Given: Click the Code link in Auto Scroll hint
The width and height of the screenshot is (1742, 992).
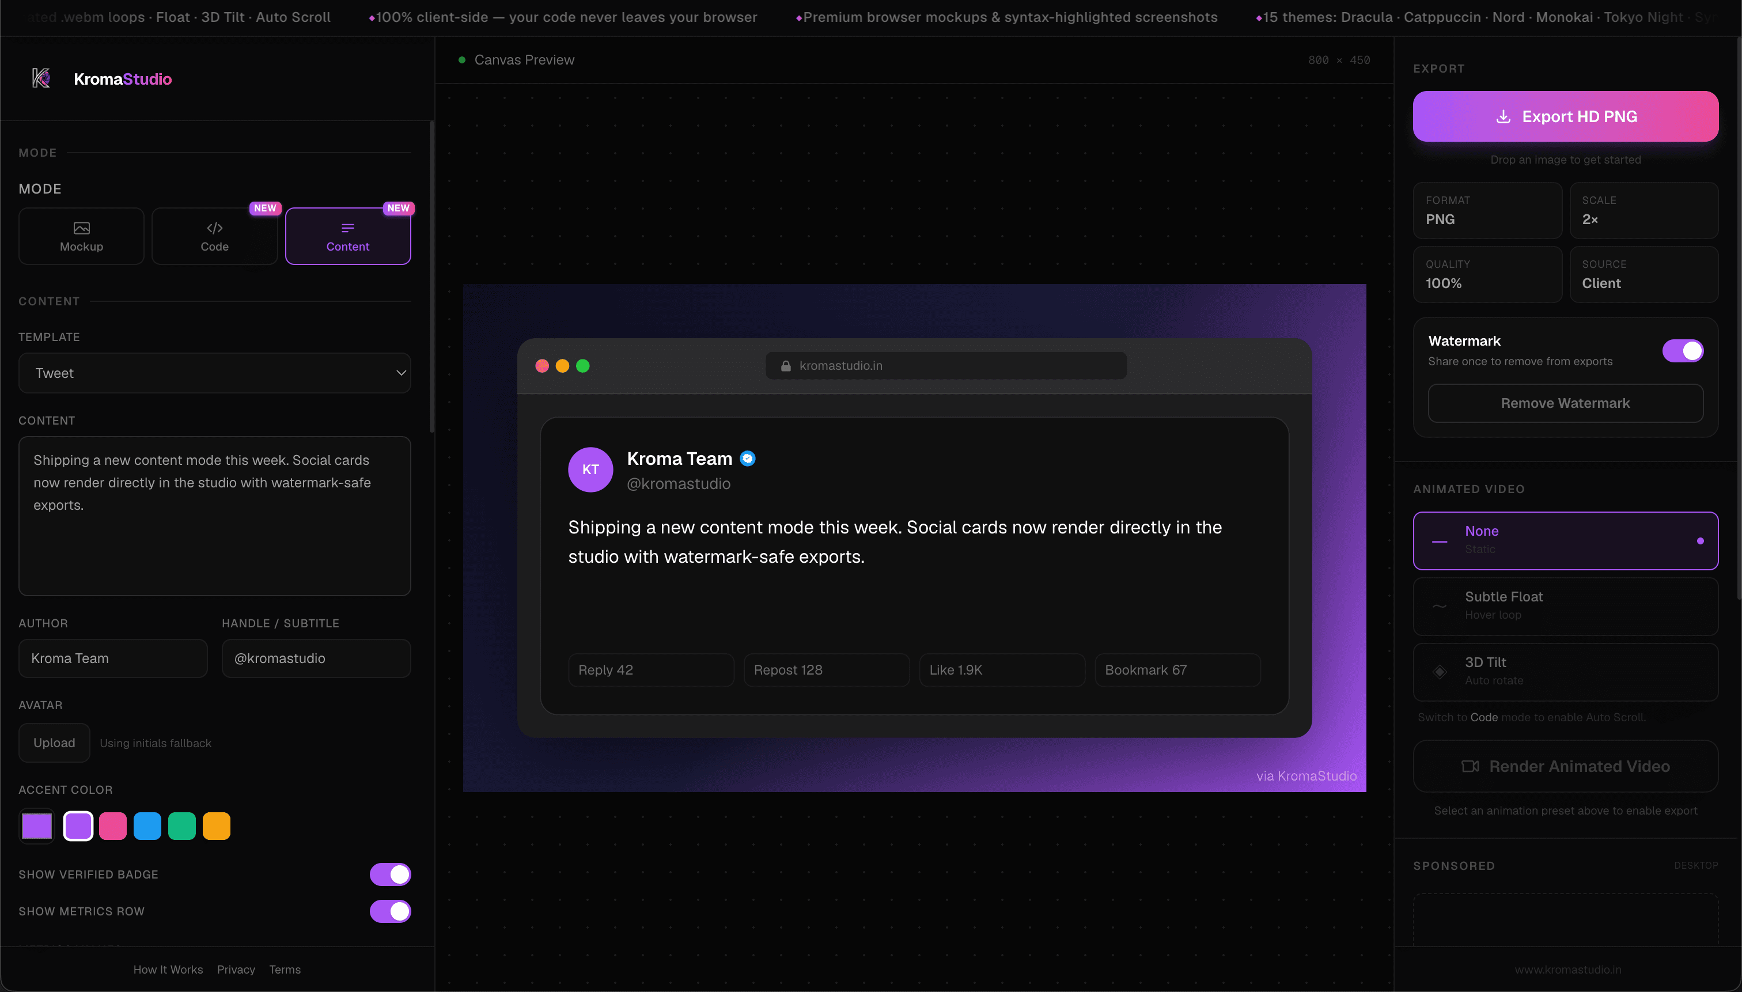Looking at the screenshot, I should pyautogui.click(x=1484, y=717).
